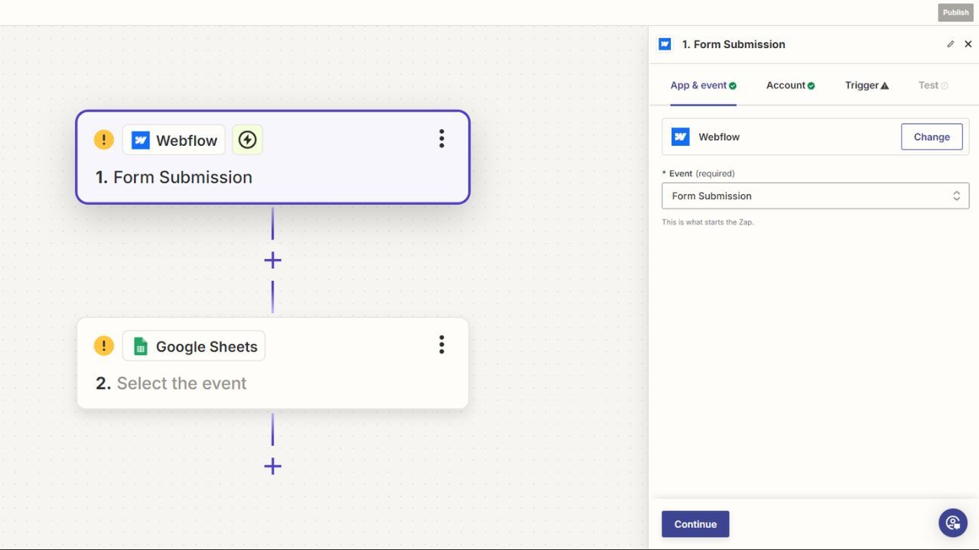The image size is (979, 550).
Task: Click the warning icon on the Form Submission step
Action: coord(104,139)
